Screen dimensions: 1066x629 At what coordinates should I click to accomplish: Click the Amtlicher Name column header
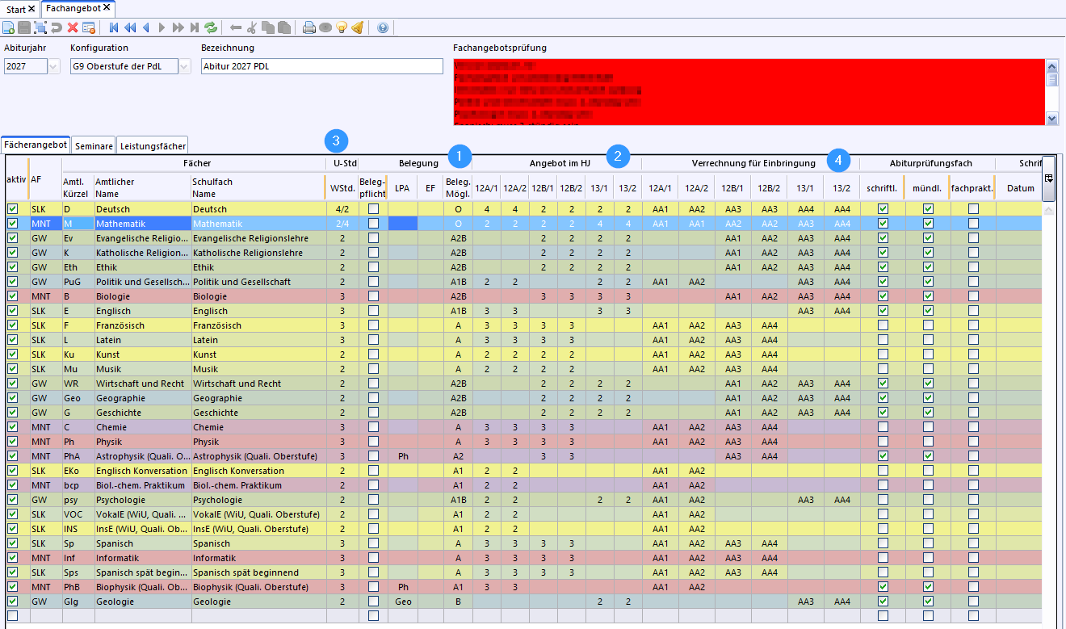click(x=142, y=188)
